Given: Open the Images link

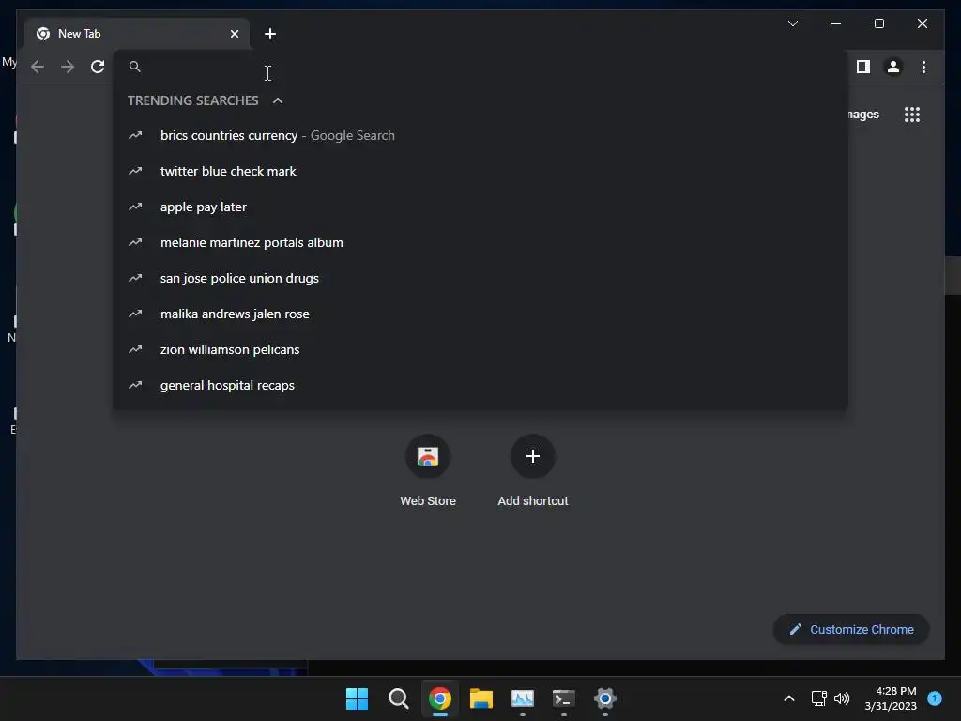Looking at the screenshot, I should click(863, 115).
